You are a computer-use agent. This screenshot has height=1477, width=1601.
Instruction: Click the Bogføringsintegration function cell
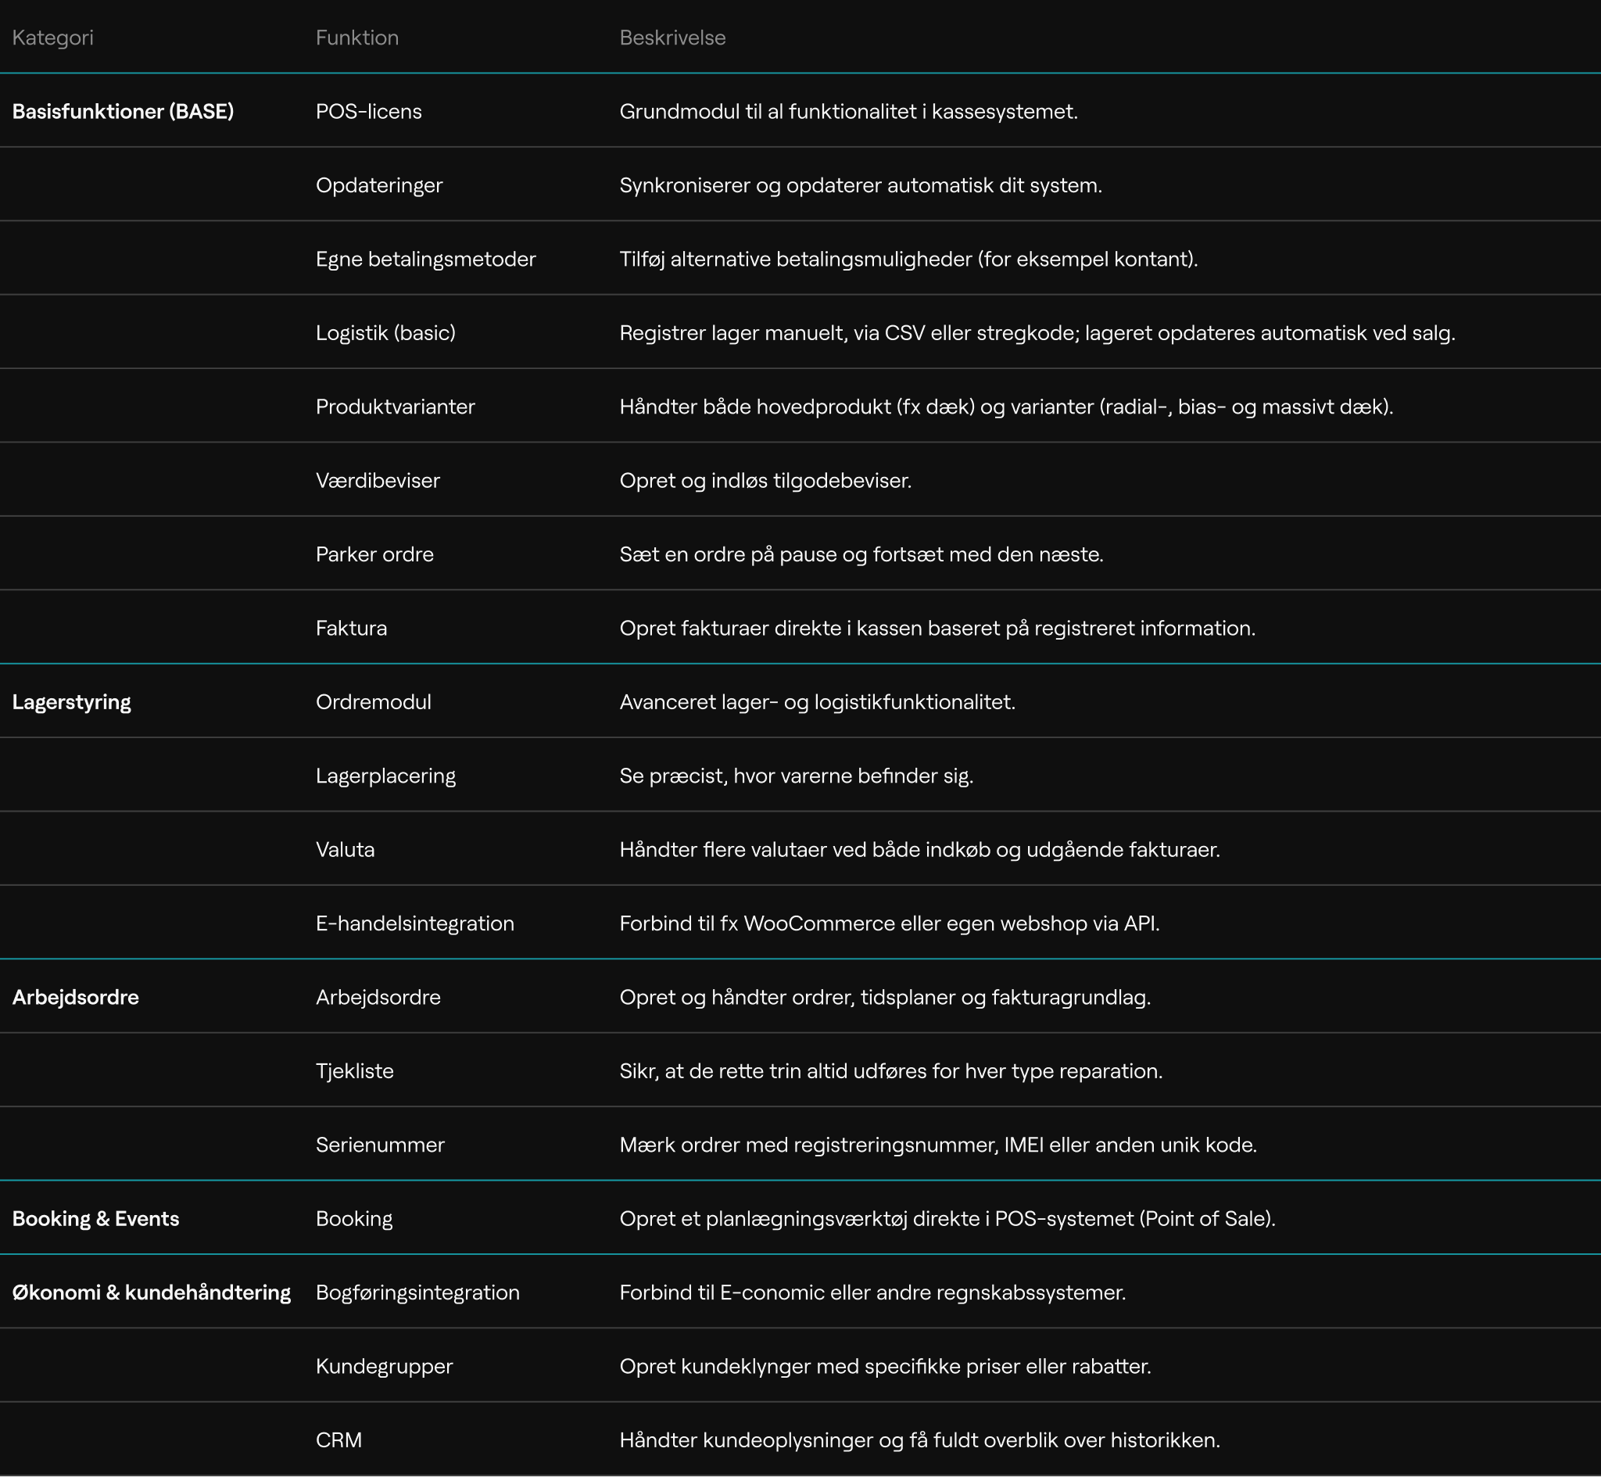point(417,1292)
